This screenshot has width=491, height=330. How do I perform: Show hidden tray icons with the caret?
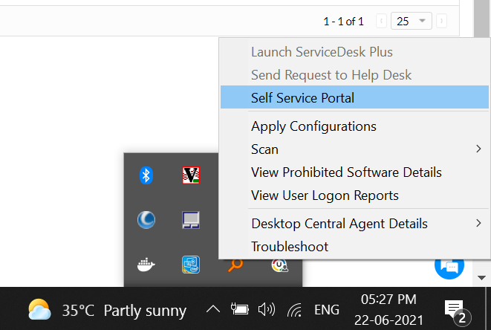coord(213,310)
